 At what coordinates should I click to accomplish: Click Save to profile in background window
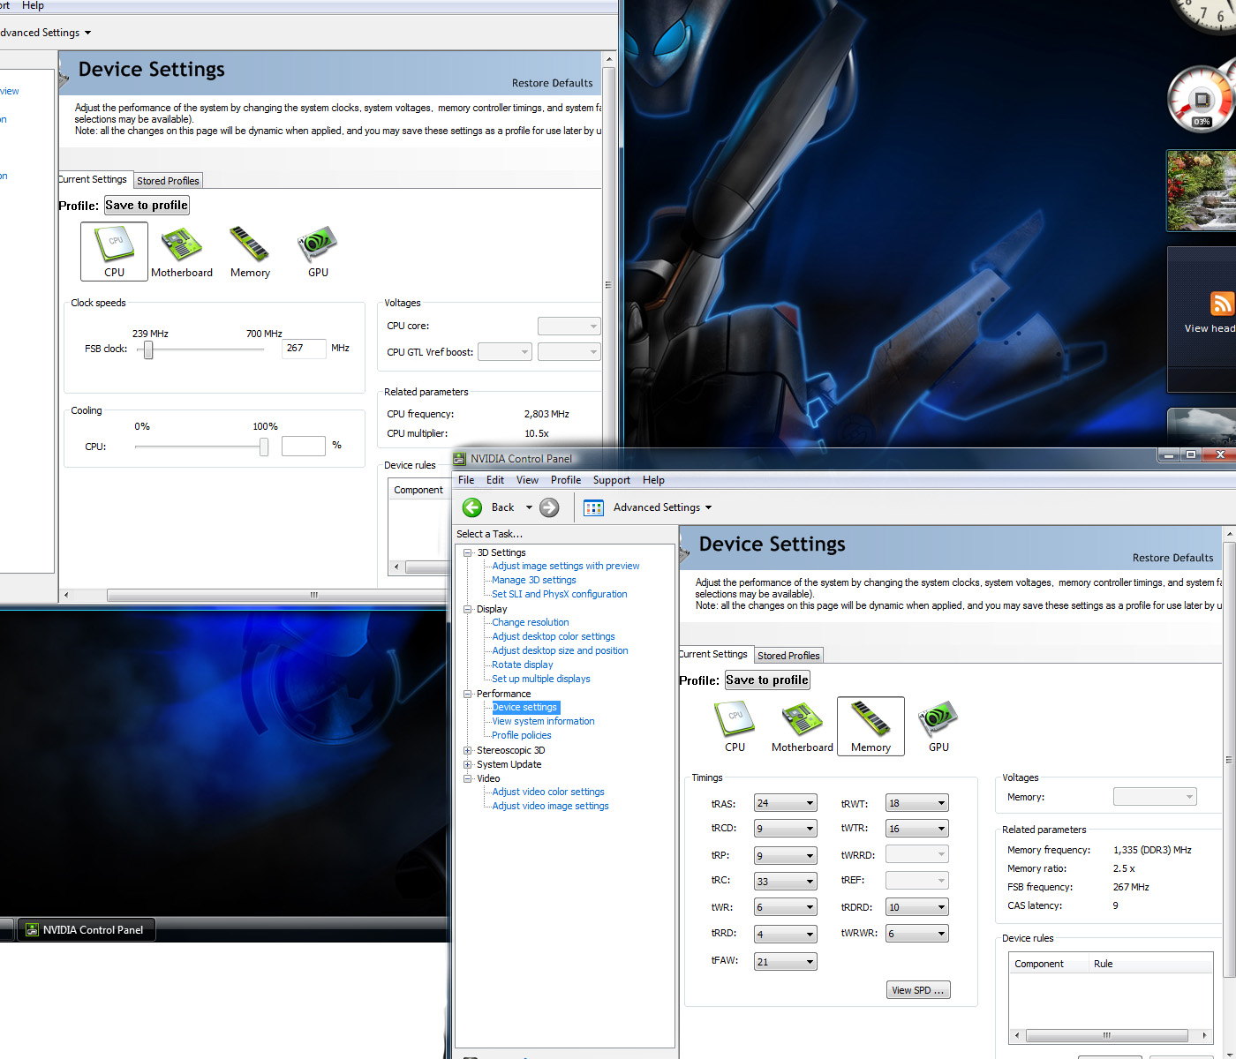tap(147, 205)
